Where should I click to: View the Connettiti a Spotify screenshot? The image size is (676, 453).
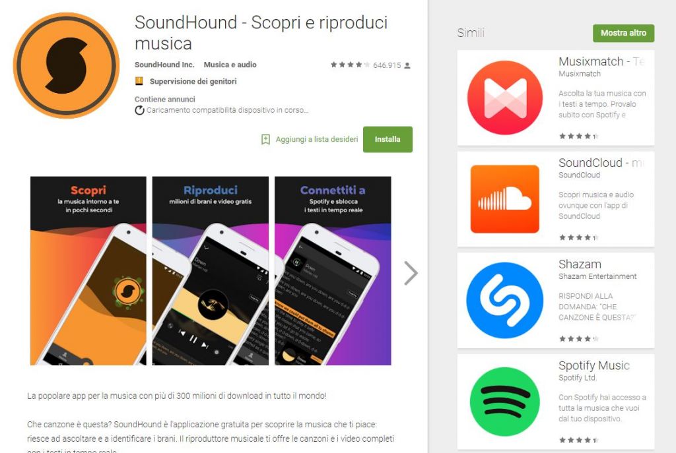click(x=333, y=271)
